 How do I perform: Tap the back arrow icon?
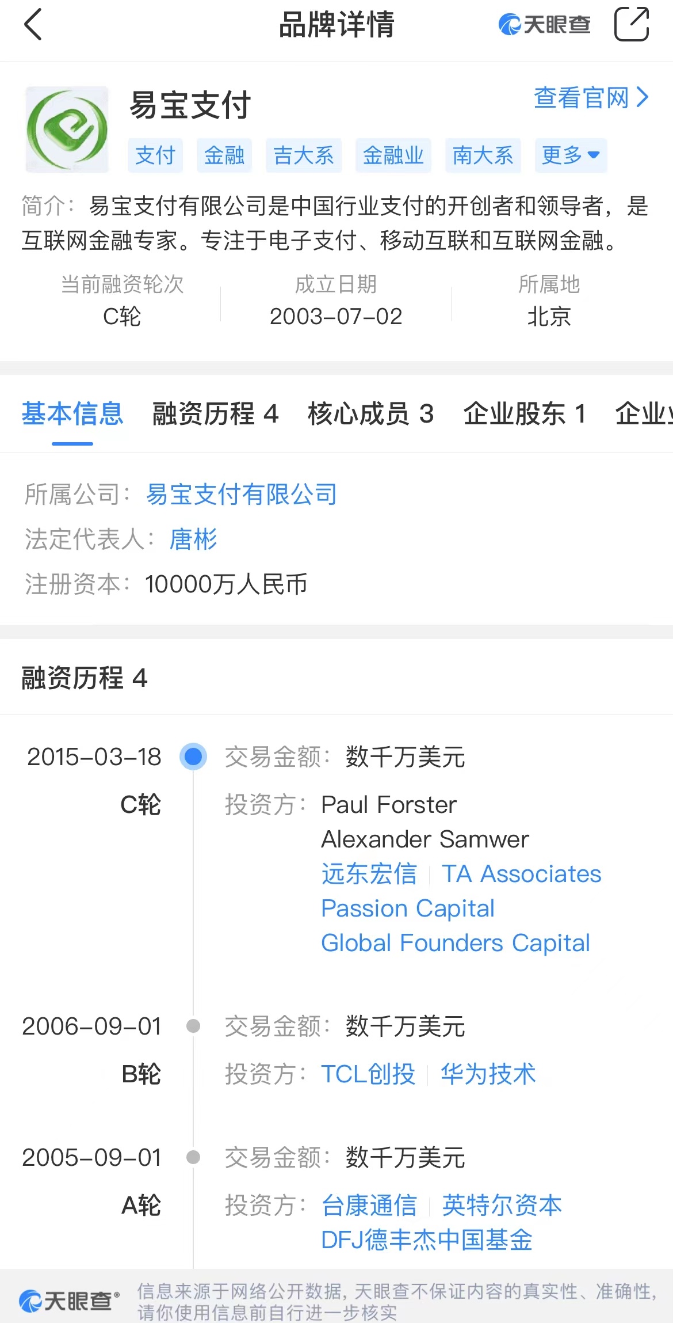[33, 25]
